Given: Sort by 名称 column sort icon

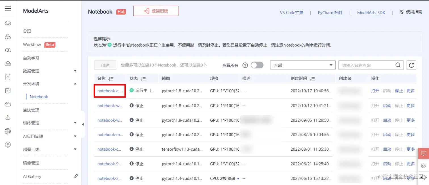Looking at the screenshot, I should click(x=111, y=79).
